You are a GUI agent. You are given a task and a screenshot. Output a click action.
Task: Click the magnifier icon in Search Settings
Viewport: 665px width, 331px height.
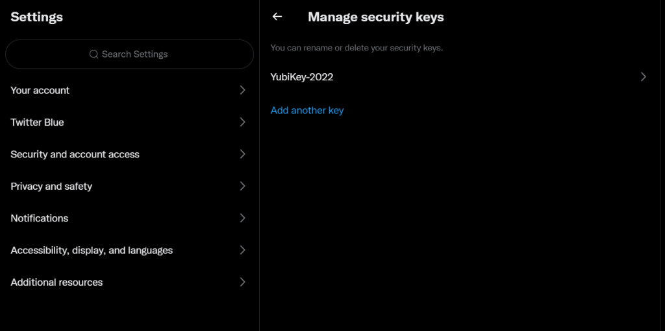coord(94,54)
